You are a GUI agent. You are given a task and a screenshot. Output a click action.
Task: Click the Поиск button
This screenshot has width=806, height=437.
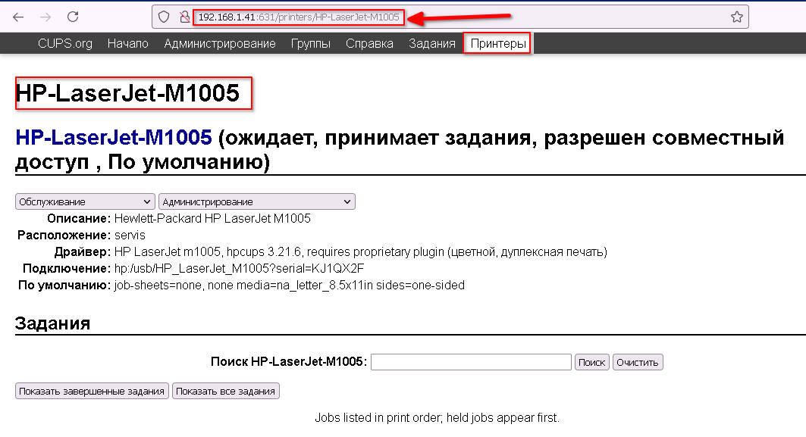point(591,362)
